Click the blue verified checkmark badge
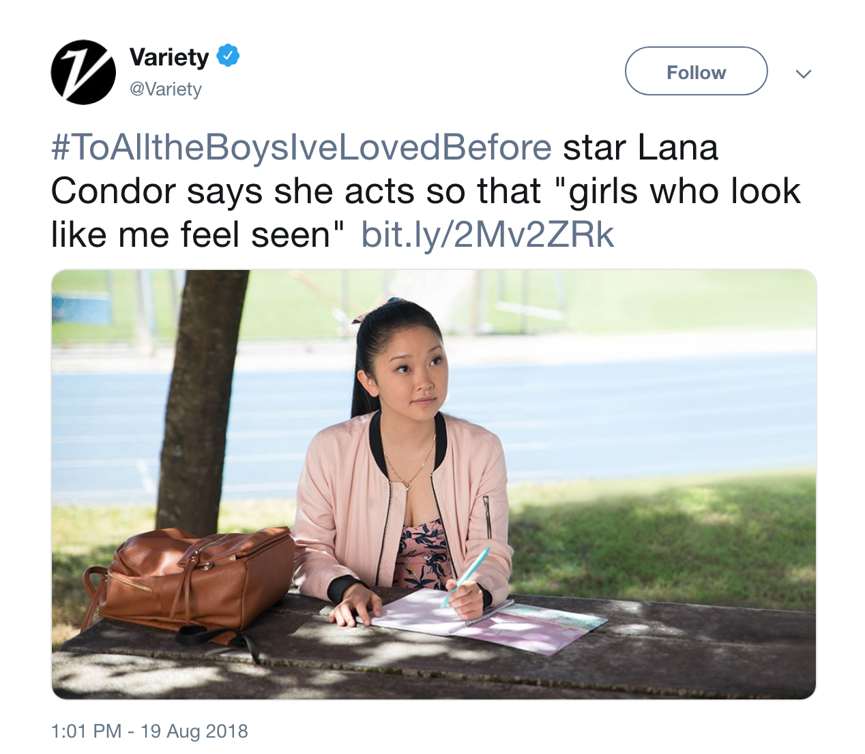 [228, 56]
